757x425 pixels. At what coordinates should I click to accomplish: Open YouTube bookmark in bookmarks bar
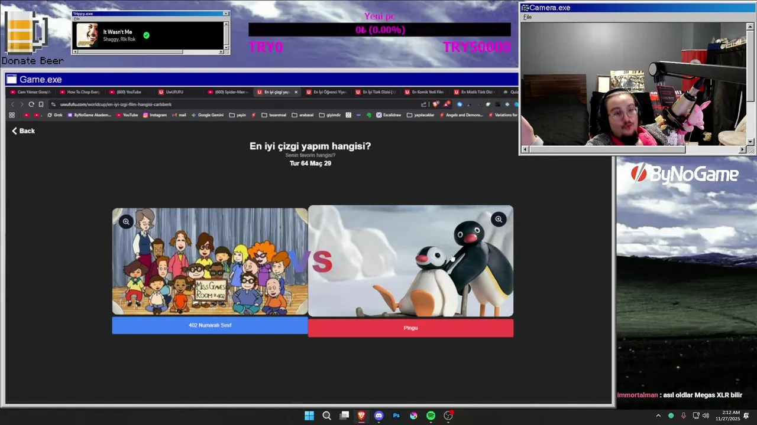click(x=127, y=115)
